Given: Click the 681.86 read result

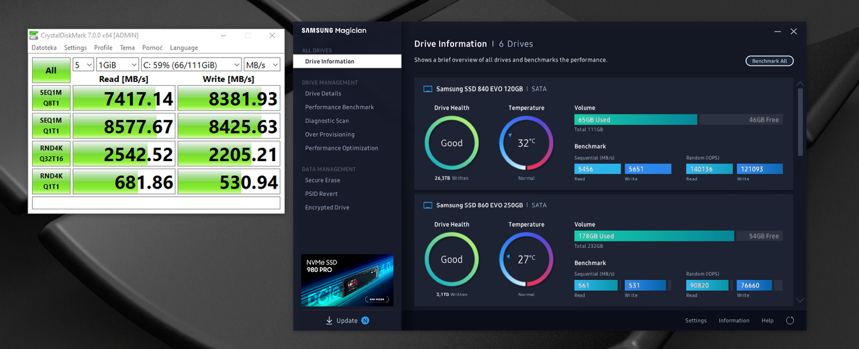Looking at the screenshot, I should click(124, 181).
